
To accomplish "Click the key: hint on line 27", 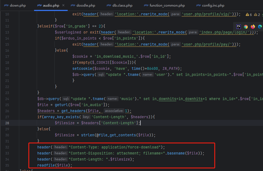I will coord(86,117).
